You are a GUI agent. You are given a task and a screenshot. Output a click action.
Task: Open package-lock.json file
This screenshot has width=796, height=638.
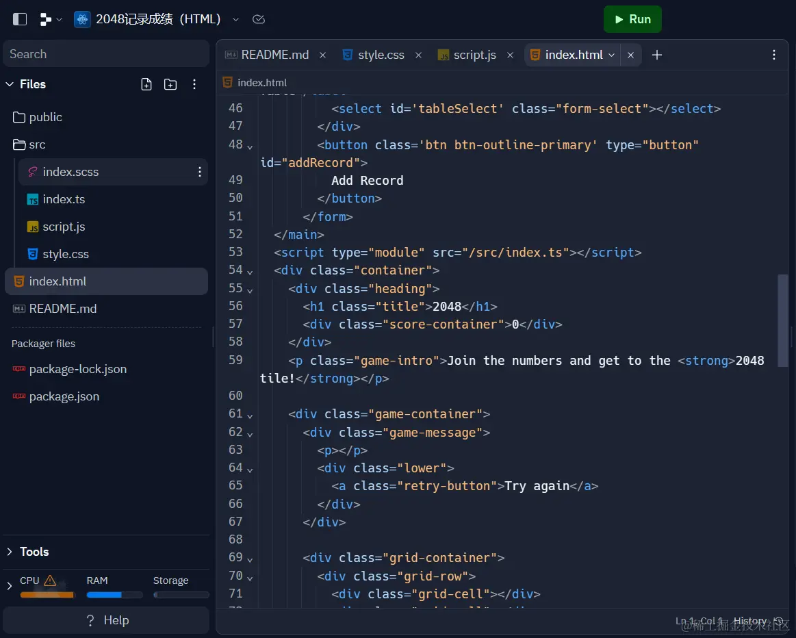click(106, 369)
